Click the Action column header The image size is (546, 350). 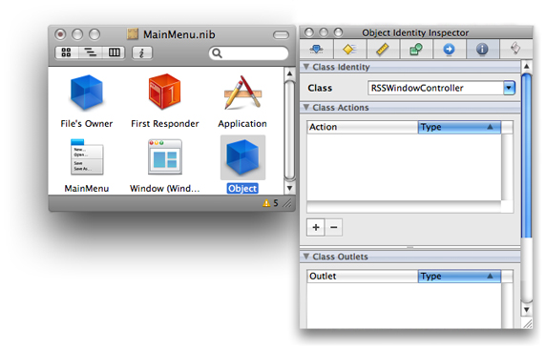pos(362,127)
